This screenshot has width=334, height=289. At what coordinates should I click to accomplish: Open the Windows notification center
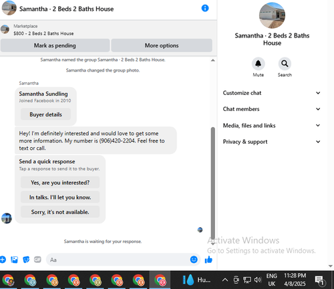320,280
